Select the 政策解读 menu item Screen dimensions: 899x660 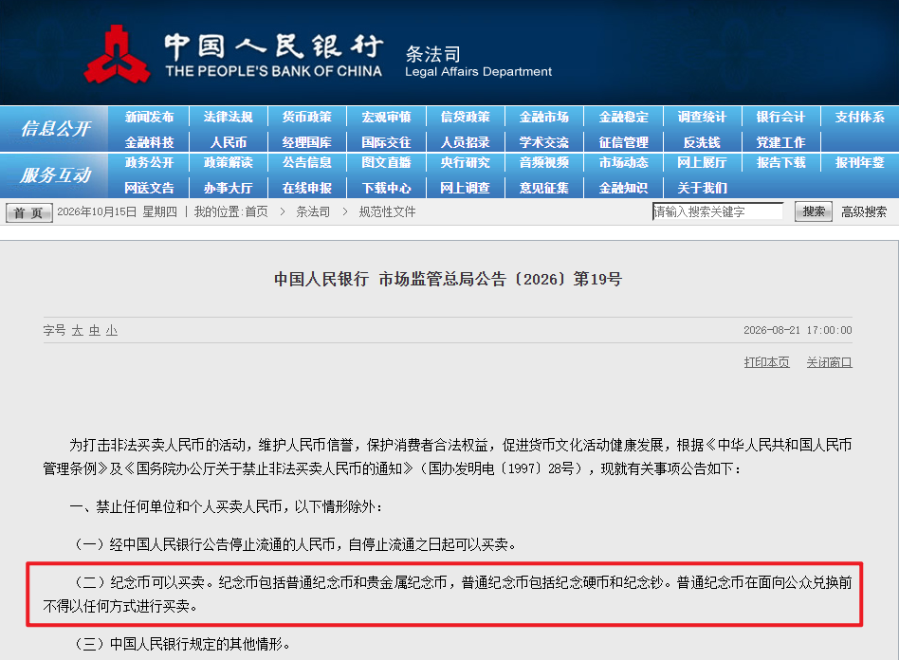tap(229, 163)
